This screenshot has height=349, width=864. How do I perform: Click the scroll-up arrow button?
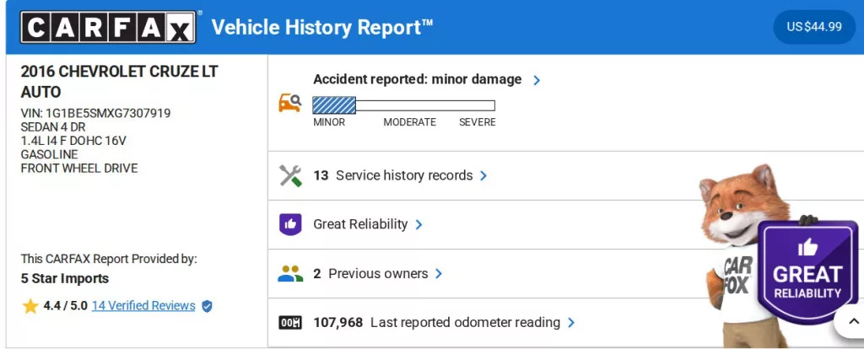click(x=848, y=323)
